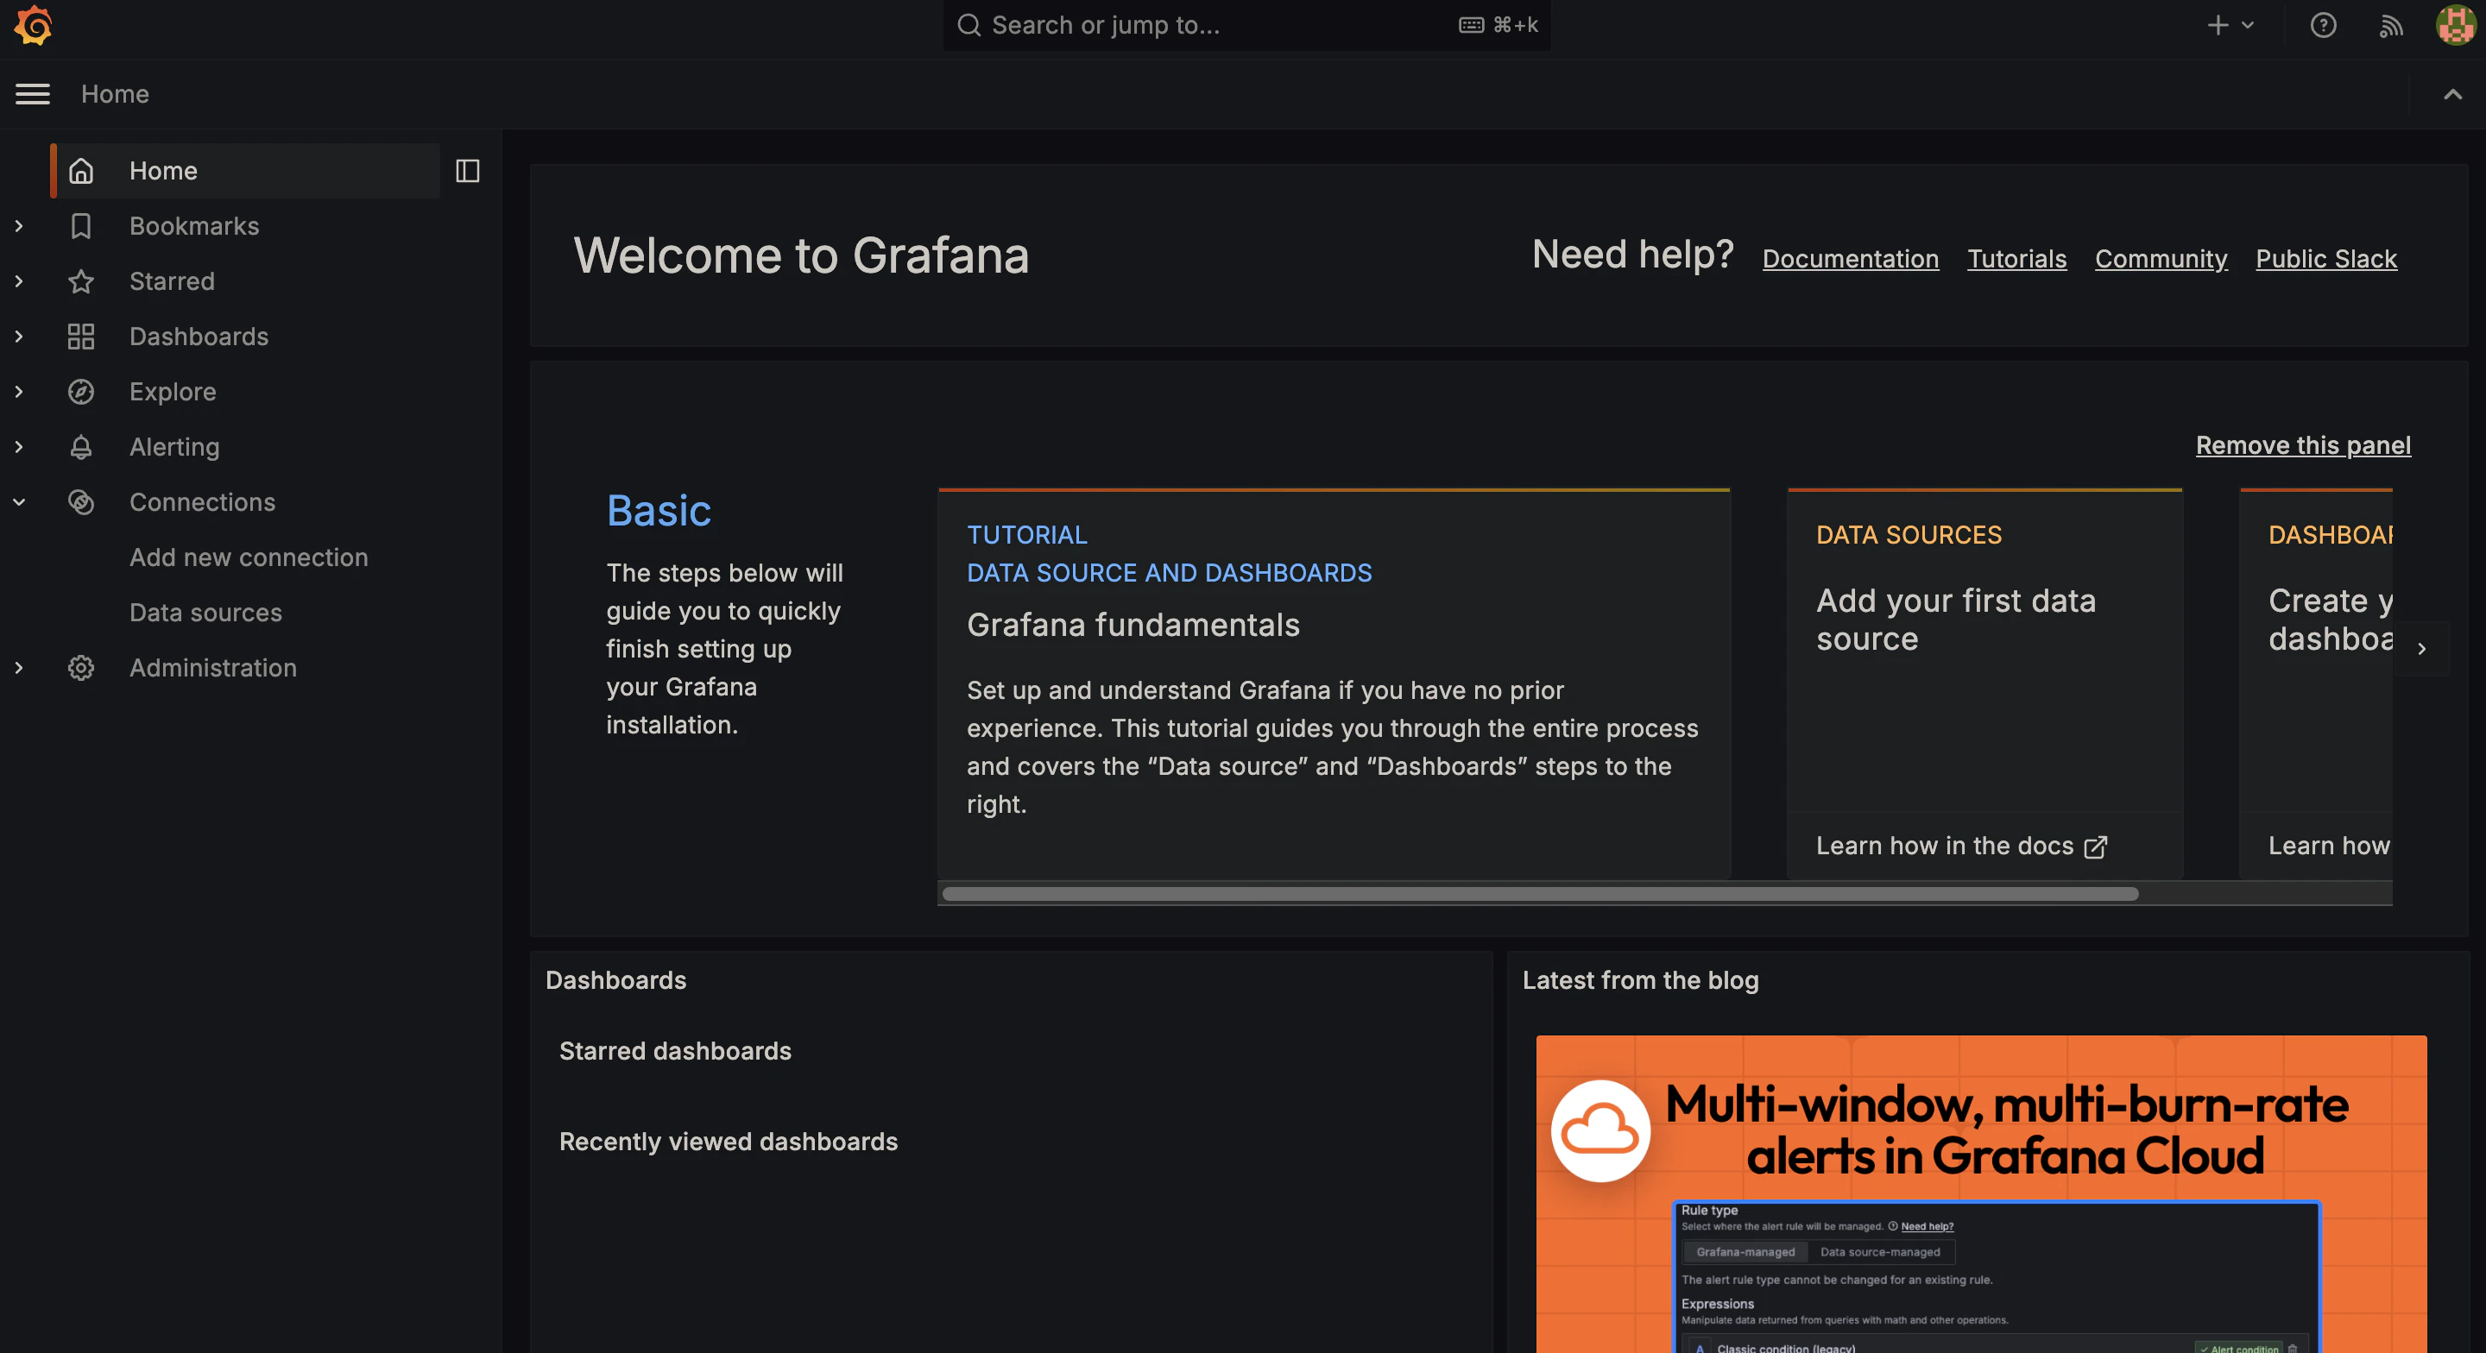
Task: Open the New dropdown arrow
Action: (2248, 25)
